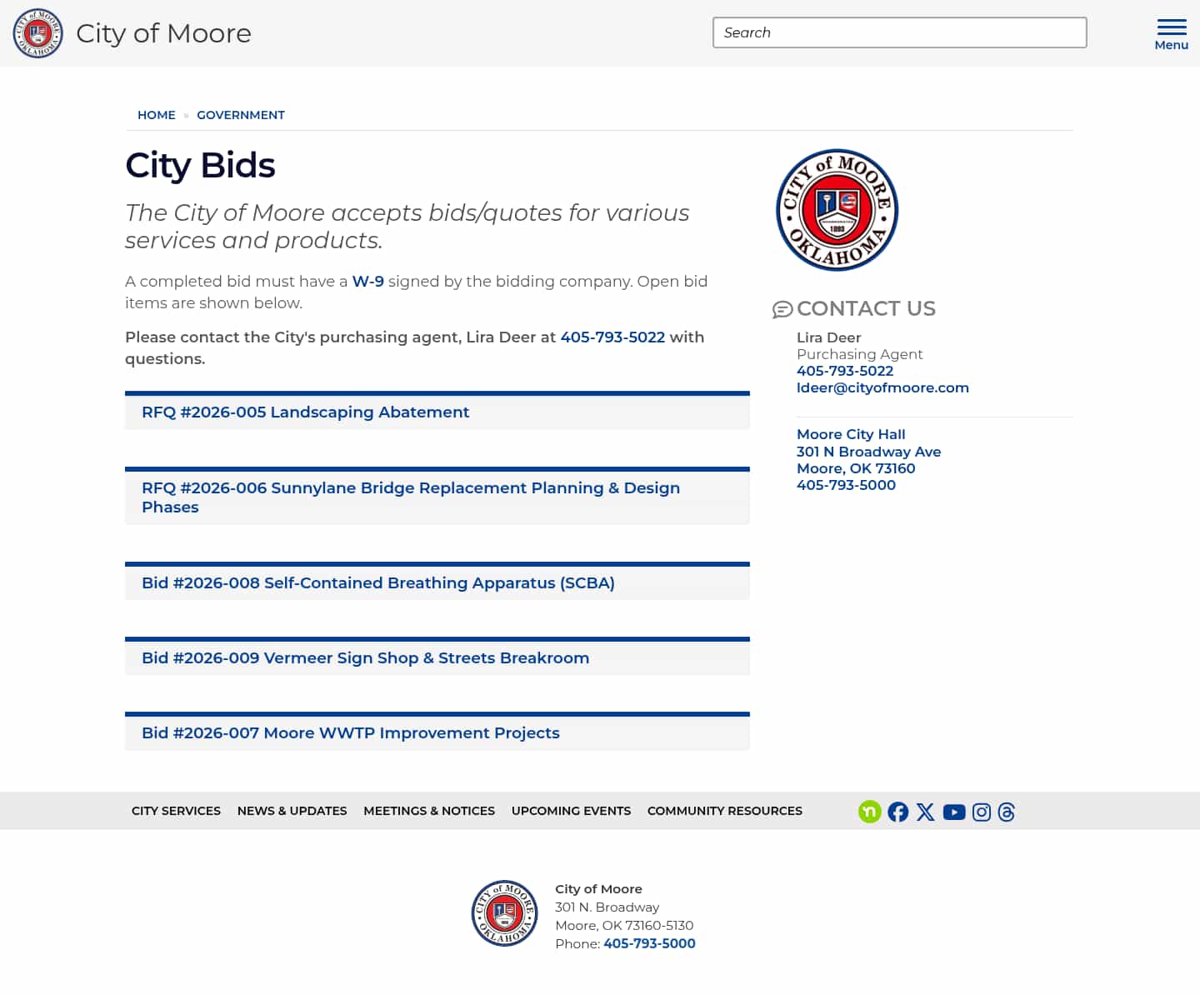
Task: Visit the YouTube channel icon
Action: pos(953,812)
